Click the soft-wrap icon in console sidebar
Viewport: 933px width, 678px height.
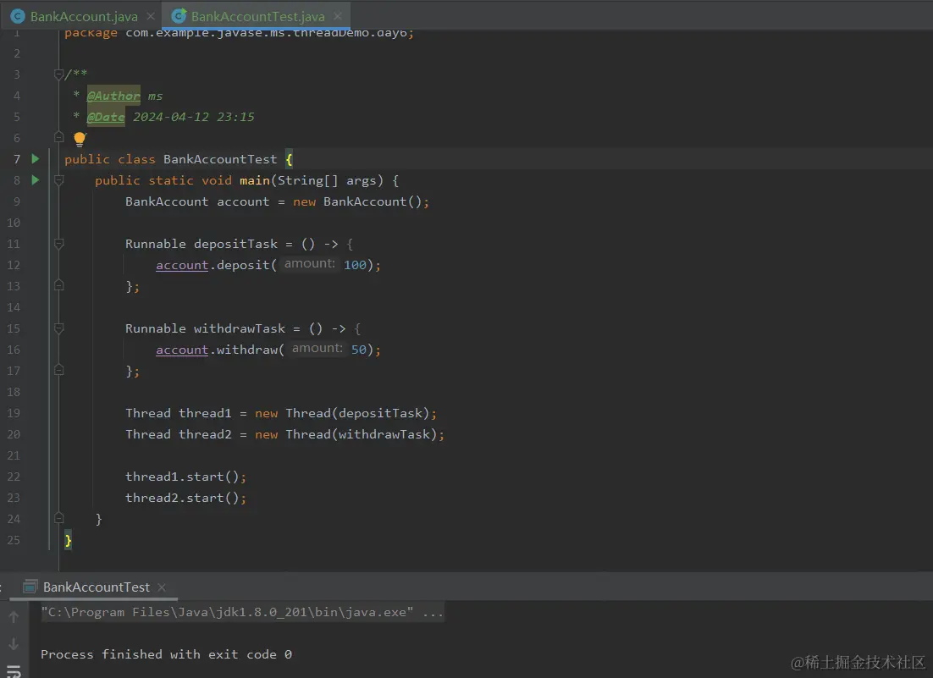click(x=13, y=671)
